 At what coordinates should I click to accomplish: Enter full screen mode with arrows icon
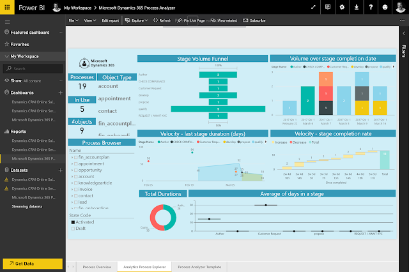[x=313, y=7]
